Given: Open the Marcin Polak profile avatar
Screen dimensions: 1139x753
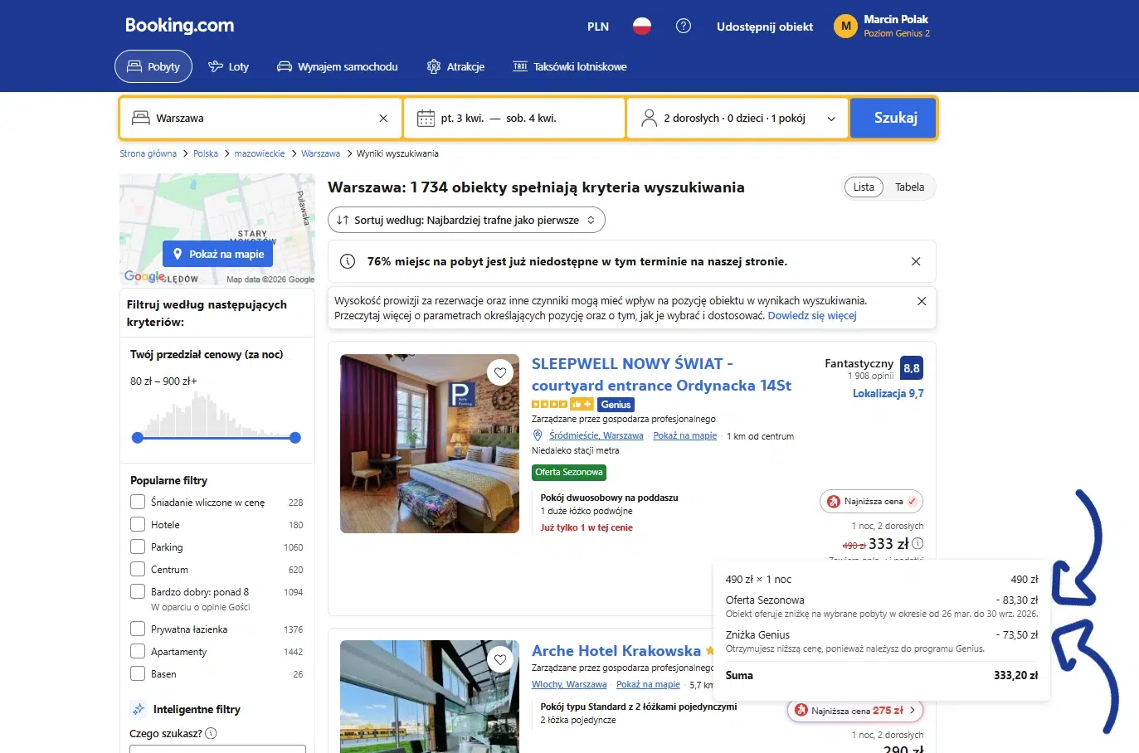Looking at the screenshot, I should click(845, 27).
